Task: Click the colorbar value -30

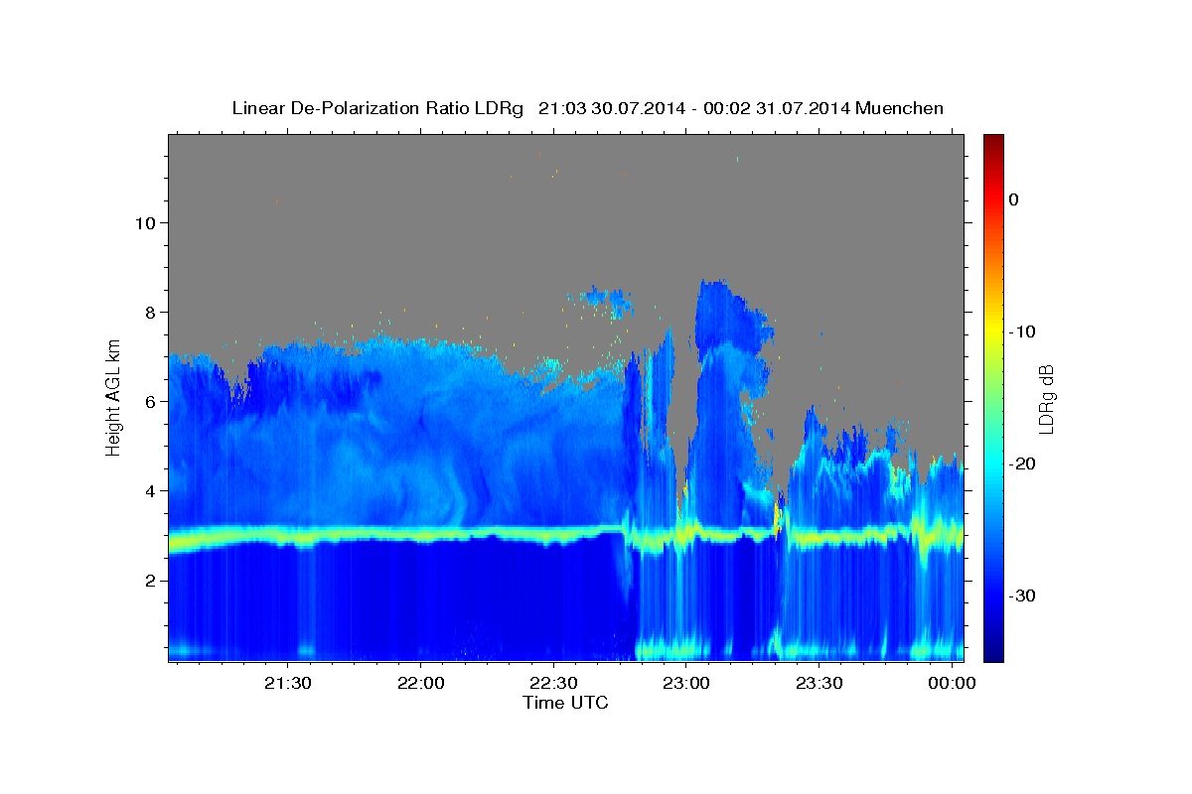Action: click(1022, 595)
